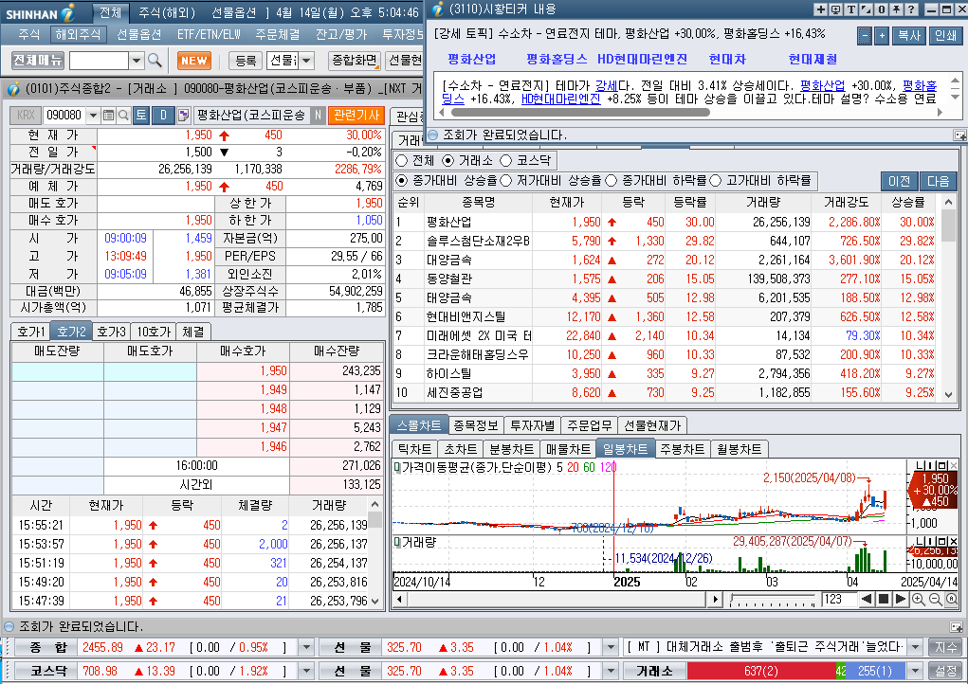Reset chart zoom with the A magnifier icon
Image resolution: width=968 pixels, height=684 pixels.
[951, 599]
